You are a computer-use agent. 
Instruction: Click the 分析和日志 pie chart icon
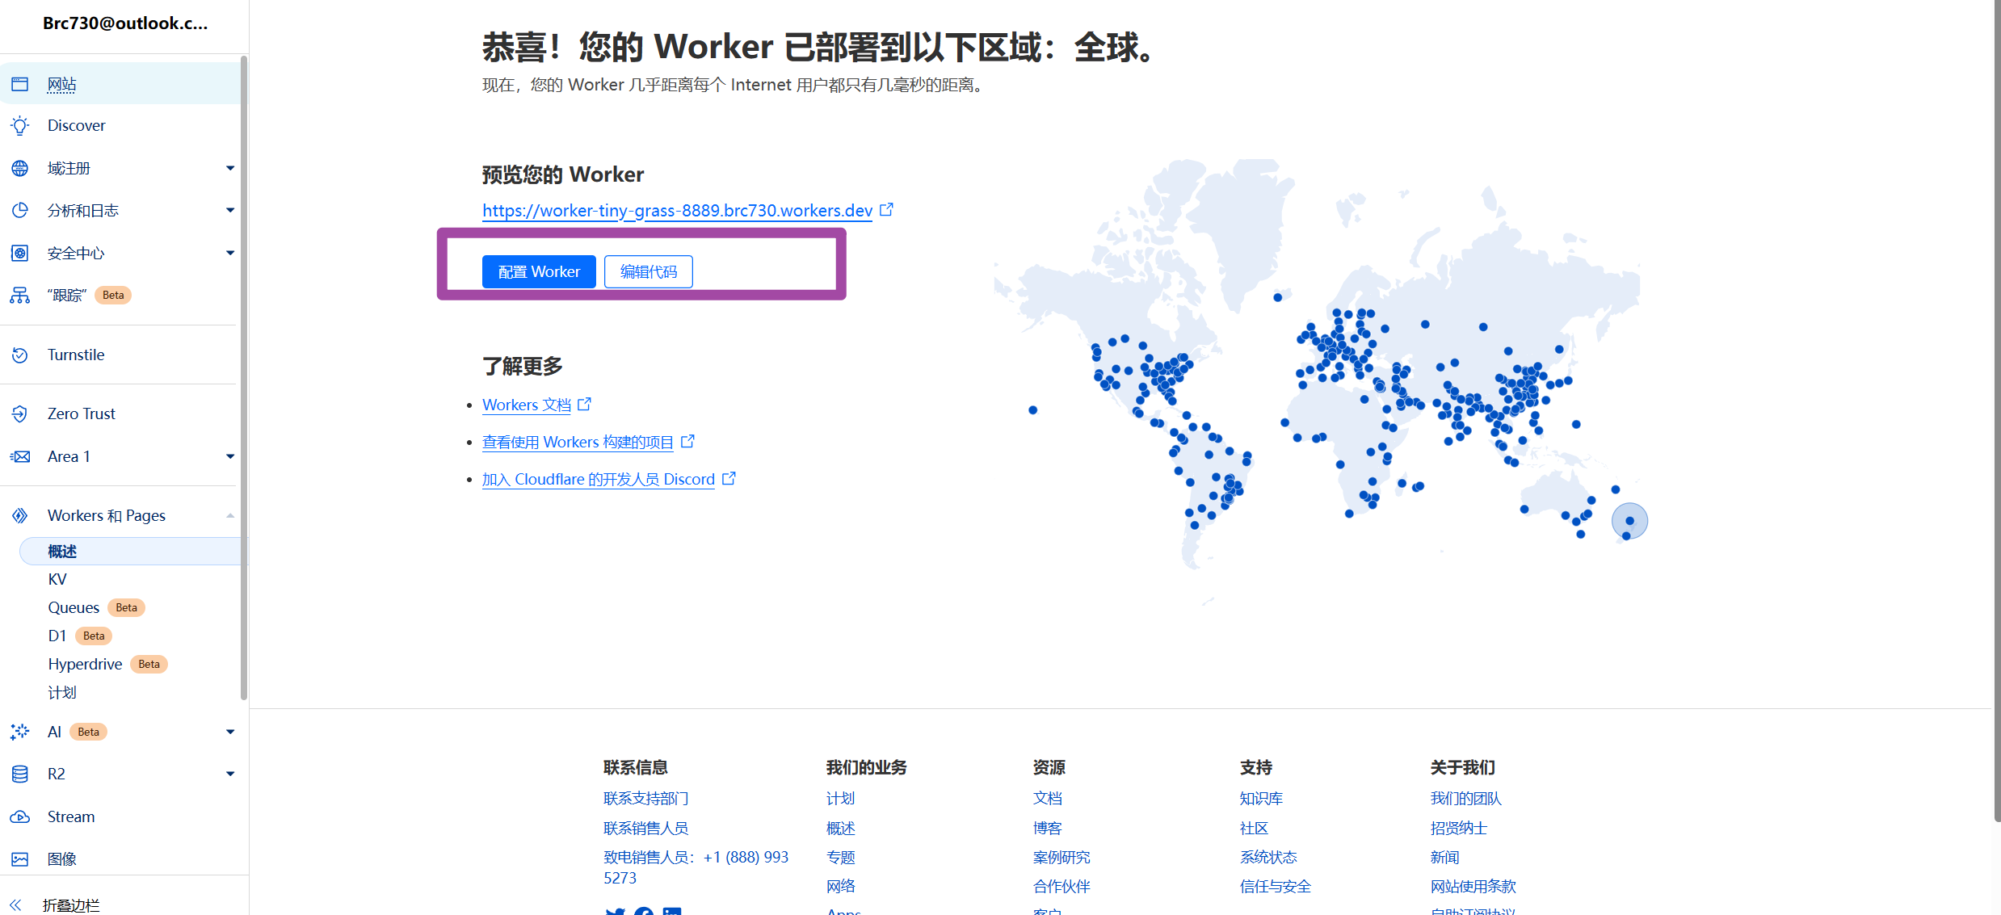coord(20,210)
